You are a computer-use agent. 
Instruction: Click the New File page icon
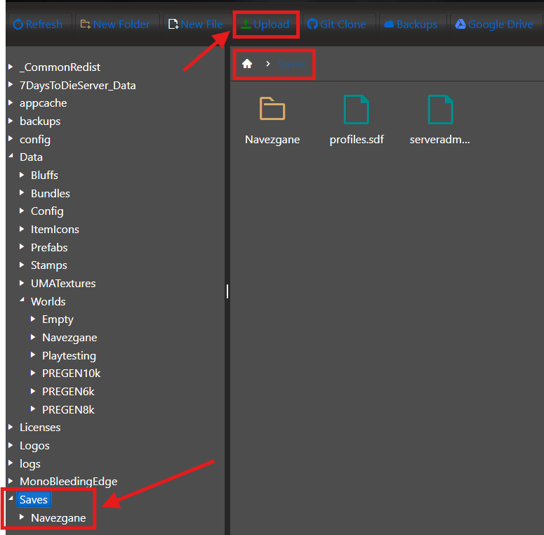click(173, 25)
